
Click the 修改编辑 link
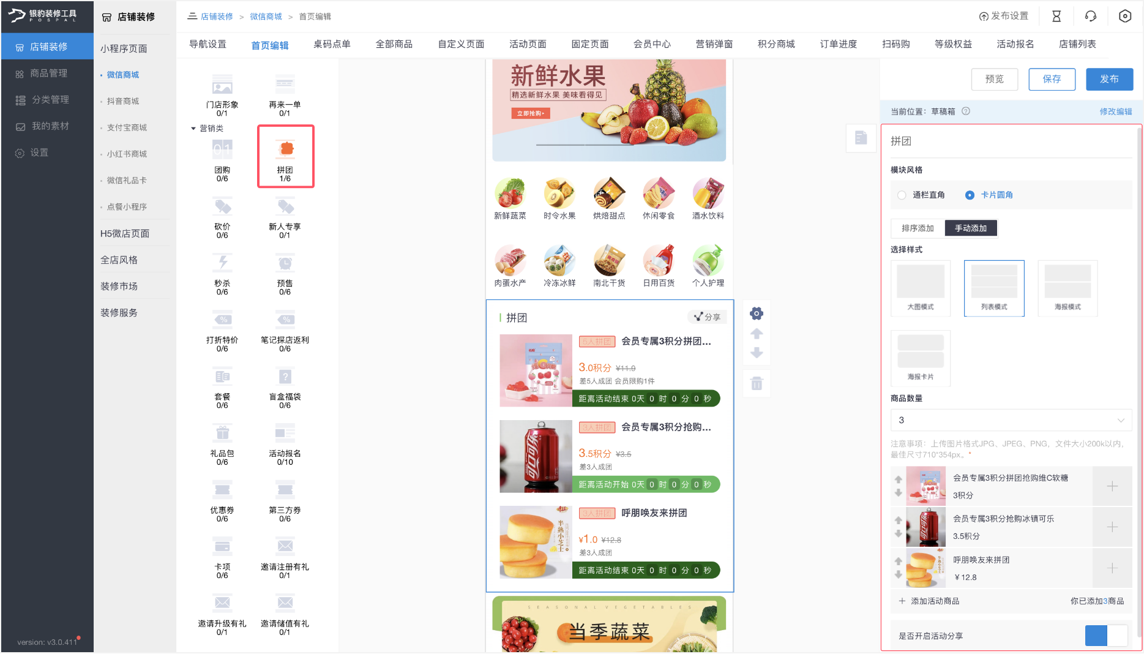[1115, 111]
